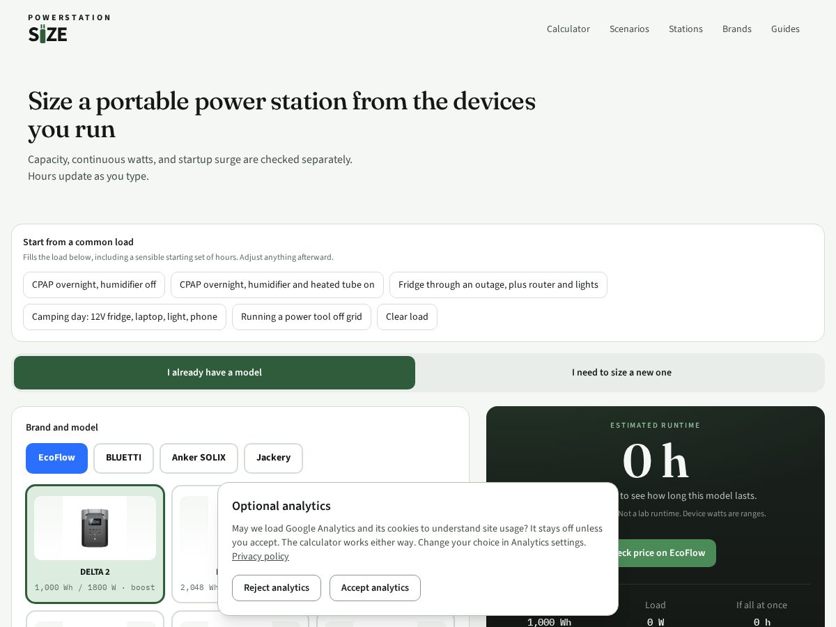
Task: Click the Start from a common load heading
Action: click(78, 242)
